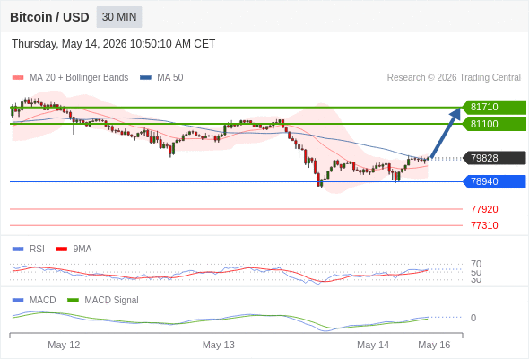Click the 77310 red support level
The height and width of the screenshot is (359, 529).
coord(484,225)
